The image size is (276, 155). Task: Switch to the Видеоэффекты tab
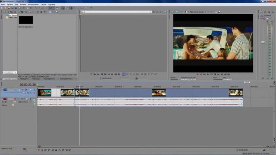point(50,79)
